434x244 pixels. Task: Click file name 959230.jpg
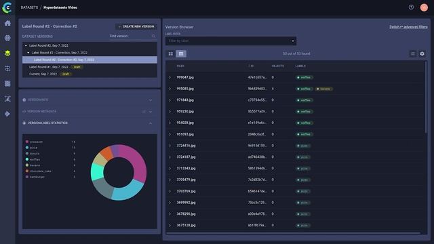(185, 111)
